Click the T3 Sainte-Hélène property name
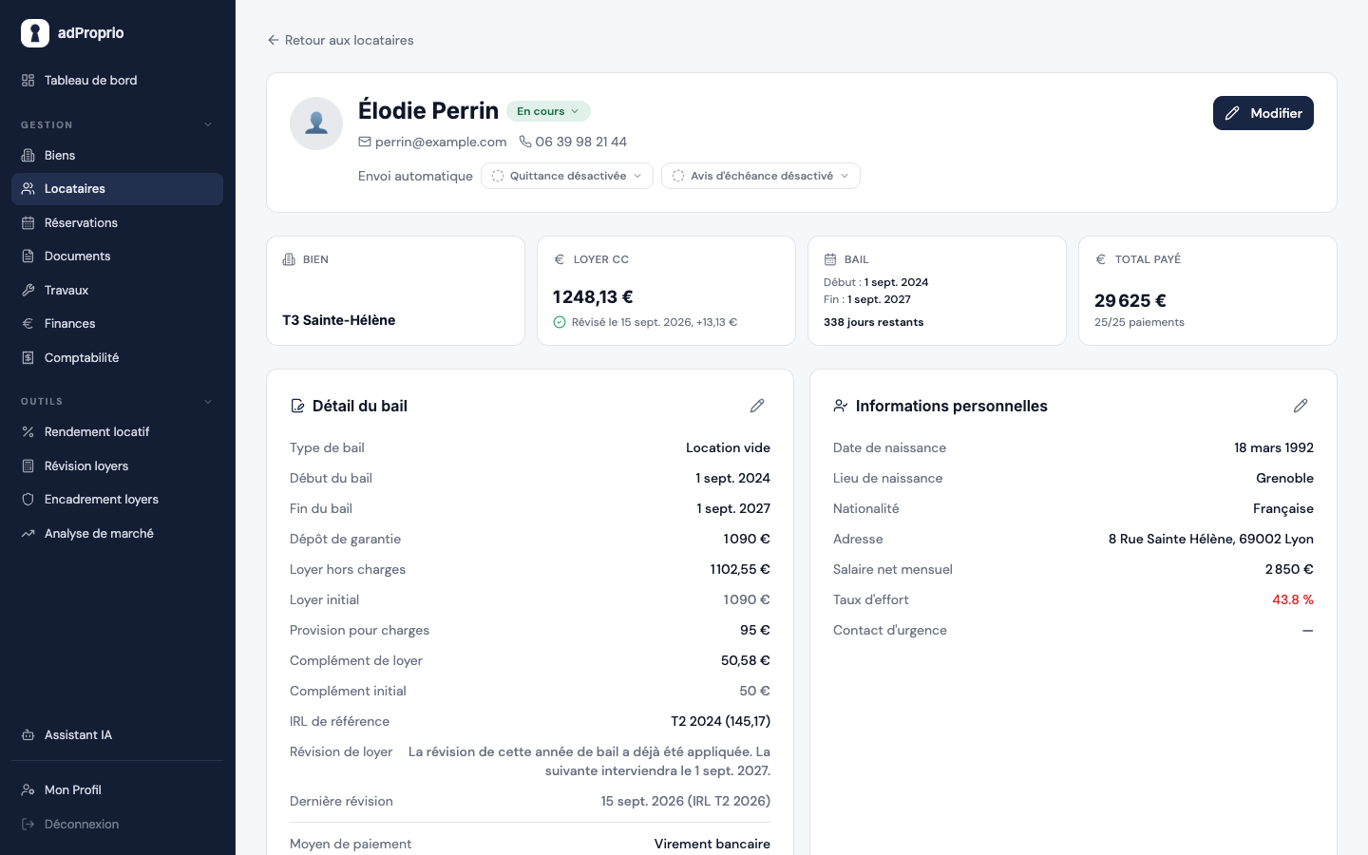 click(x=339, y=320)
